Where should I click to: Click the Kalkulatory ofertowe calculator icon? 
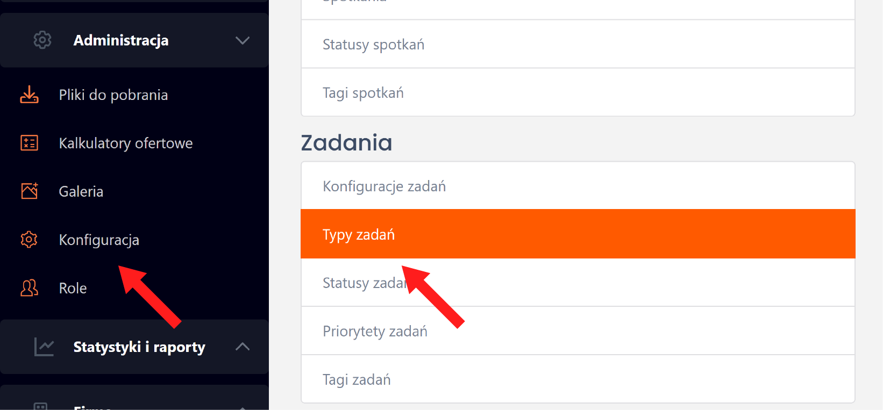pyautogui.click(x=30, y=143)
